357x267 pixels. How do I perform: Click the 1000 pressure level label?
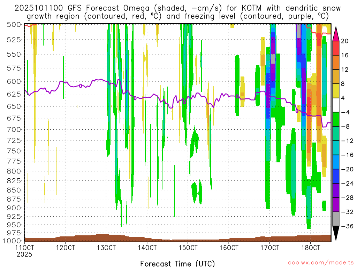pyautogui.click(x=11, y=241)
